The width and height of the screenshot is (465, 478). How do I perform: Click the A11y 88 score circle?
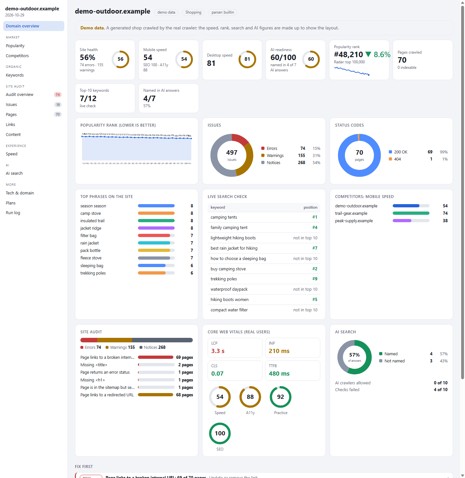[250, 397]
